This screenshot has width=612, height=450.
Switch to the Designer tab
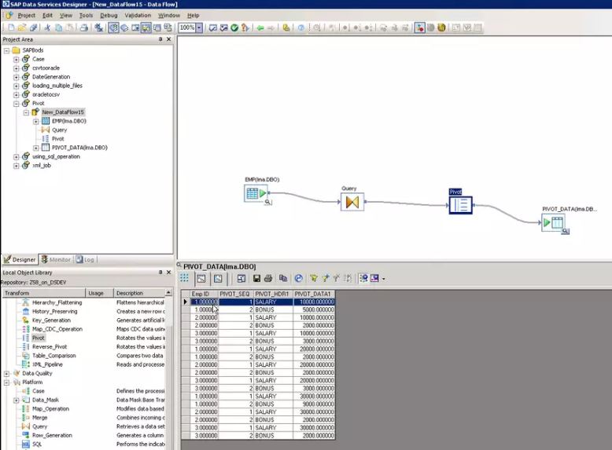point(20,259)
